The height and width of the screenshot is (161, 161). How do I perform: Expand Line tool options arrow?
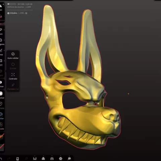[4, 50]
